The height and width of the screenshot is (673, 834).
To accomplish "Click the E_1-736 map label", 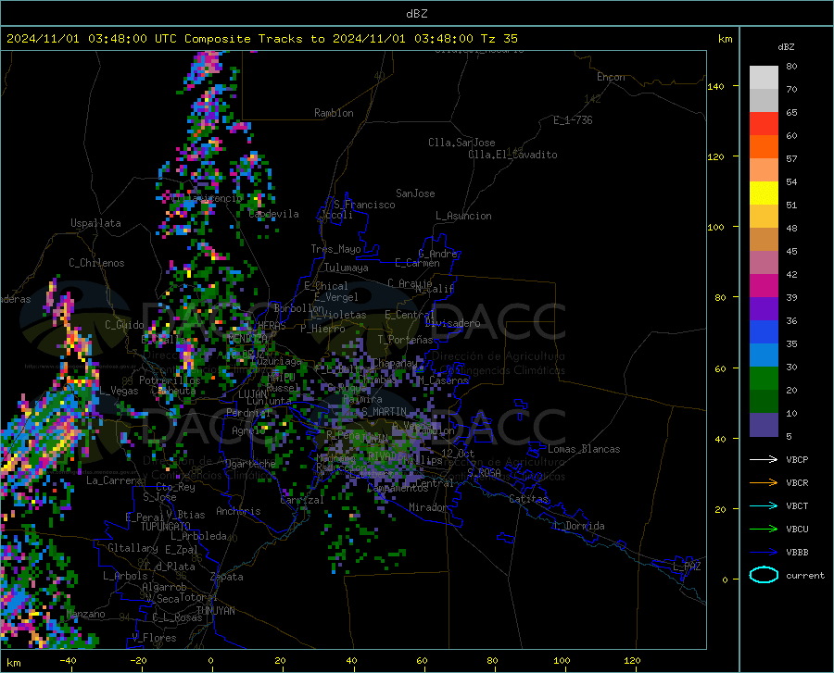I will [x=573, y=120].
